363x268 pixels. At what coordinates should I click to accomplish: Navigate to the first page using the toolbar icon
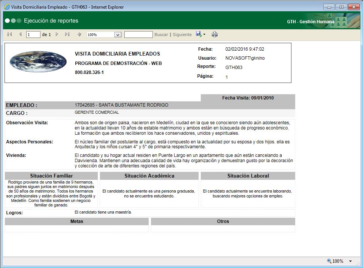[9, 34]
